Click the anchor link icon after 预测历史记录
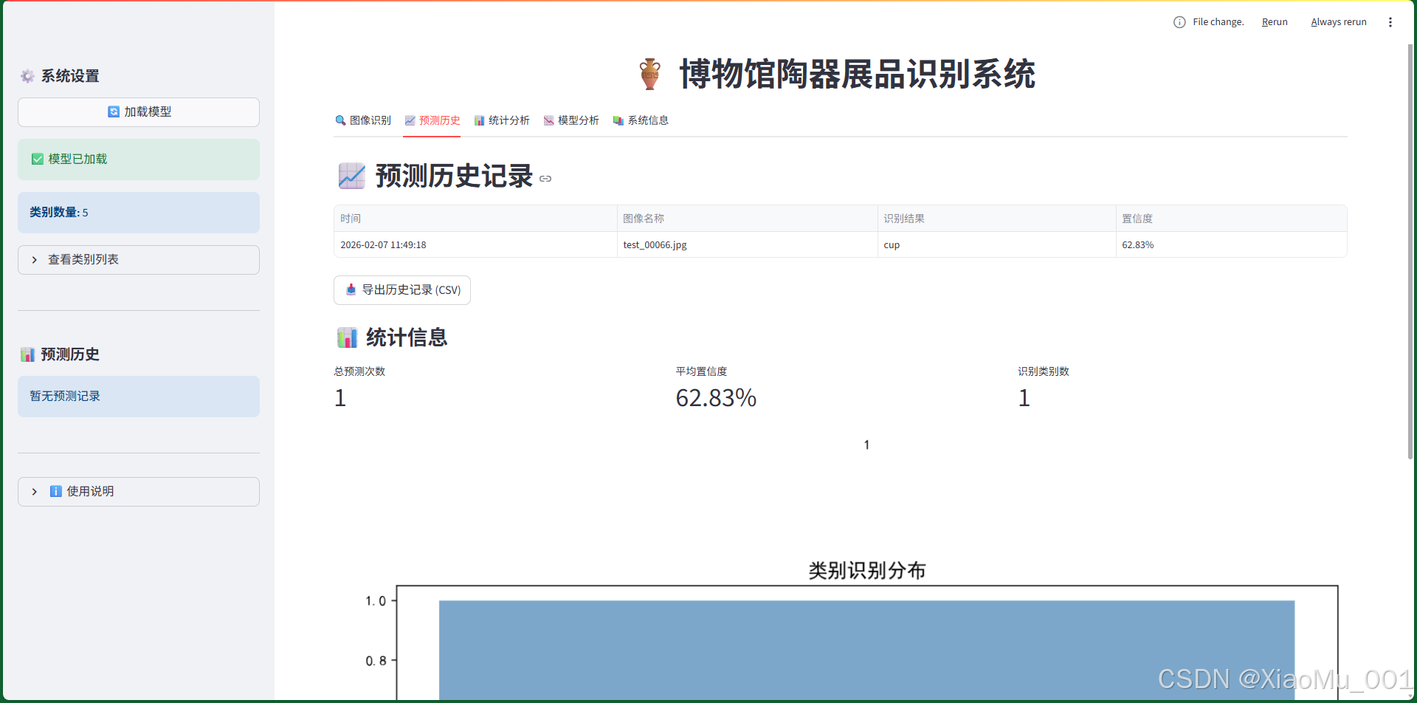 tap(545, 178)
